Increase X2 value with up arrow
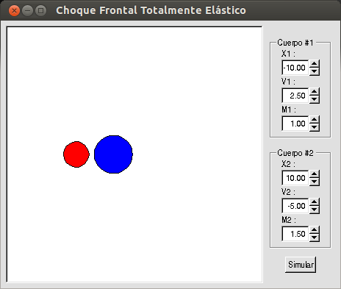 pos(315,174)
